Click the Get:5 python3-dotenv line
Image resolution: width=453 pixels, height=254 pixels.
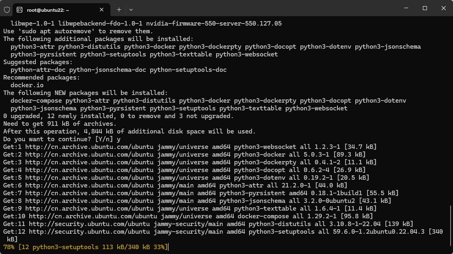coord(186,178)
